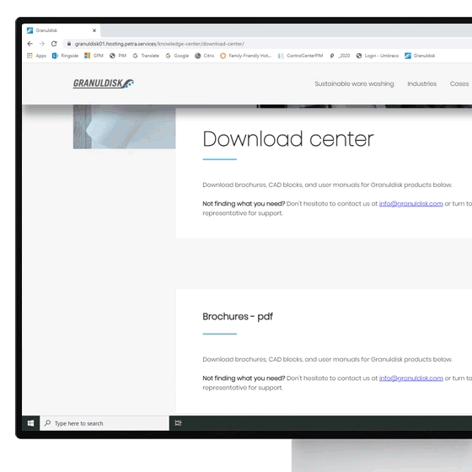Open the Granuldisk bookmark in bookmarks bar
Viewport: 472px width, 472px height.
click(420, 56)
